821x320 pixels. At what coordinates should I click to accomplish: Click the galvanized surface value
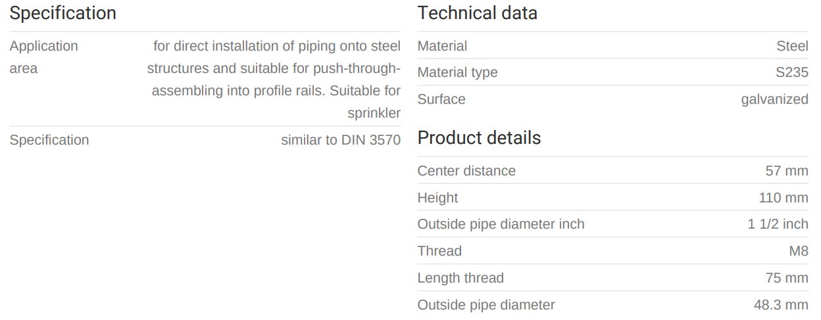[774, 99]
